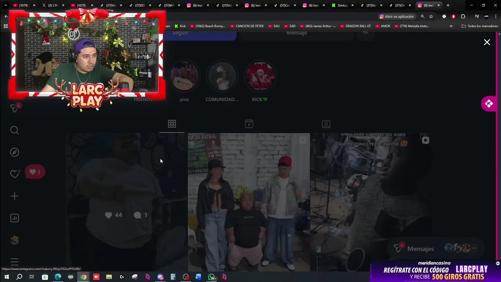
Task: Click the pink floating diamond button
Action: click(489, 104)
